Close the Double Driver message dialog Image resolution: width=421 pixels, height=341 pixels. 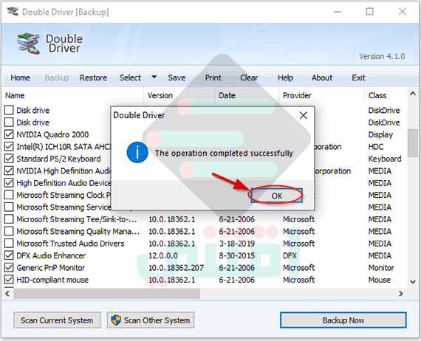304,115
